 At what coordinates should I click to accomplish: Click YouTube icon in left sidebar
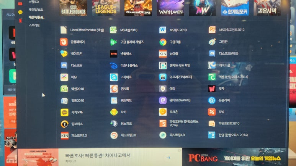[x=20, y=3]
